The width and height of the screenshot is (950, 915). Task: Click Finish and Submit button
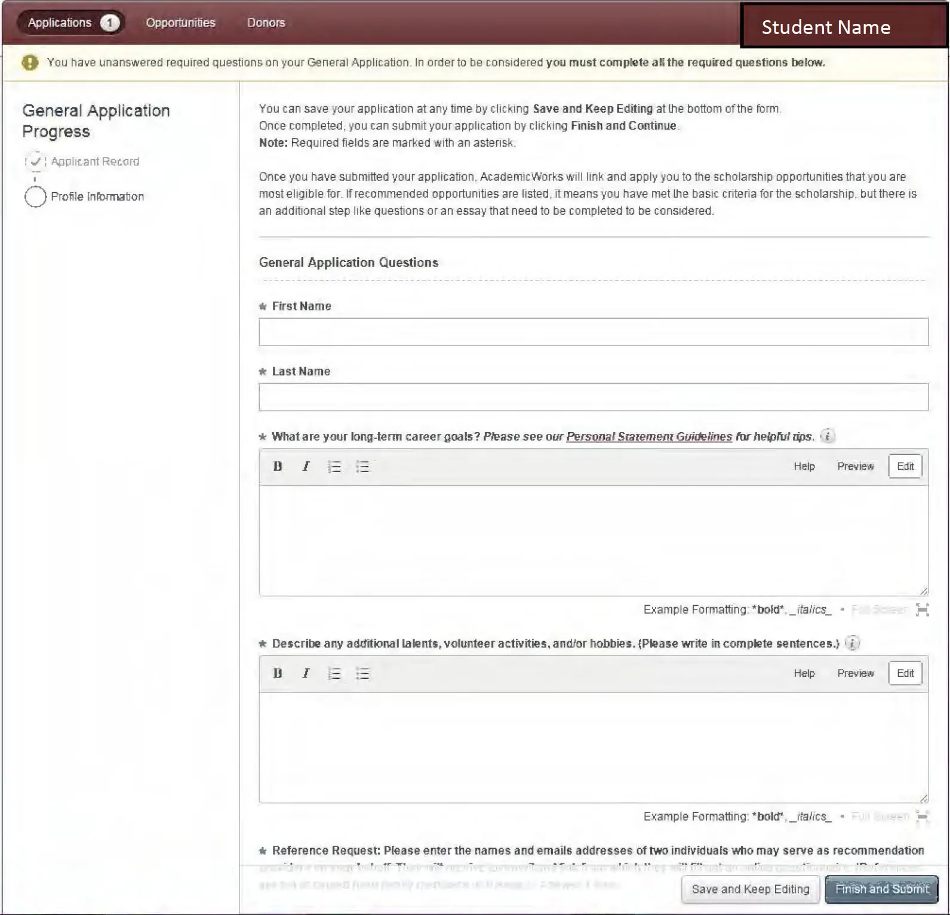(x=882, y=889)
